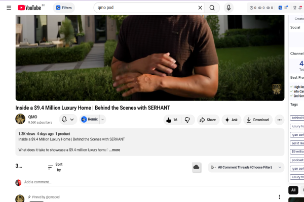
Task: Start voice search with microphone
Action: point(229,8)
